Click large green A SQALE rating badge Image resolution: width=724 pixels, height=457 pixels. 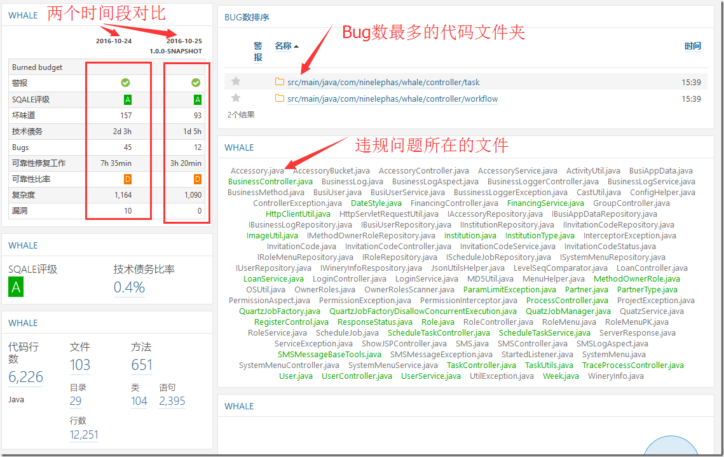(x=16, y=287)
